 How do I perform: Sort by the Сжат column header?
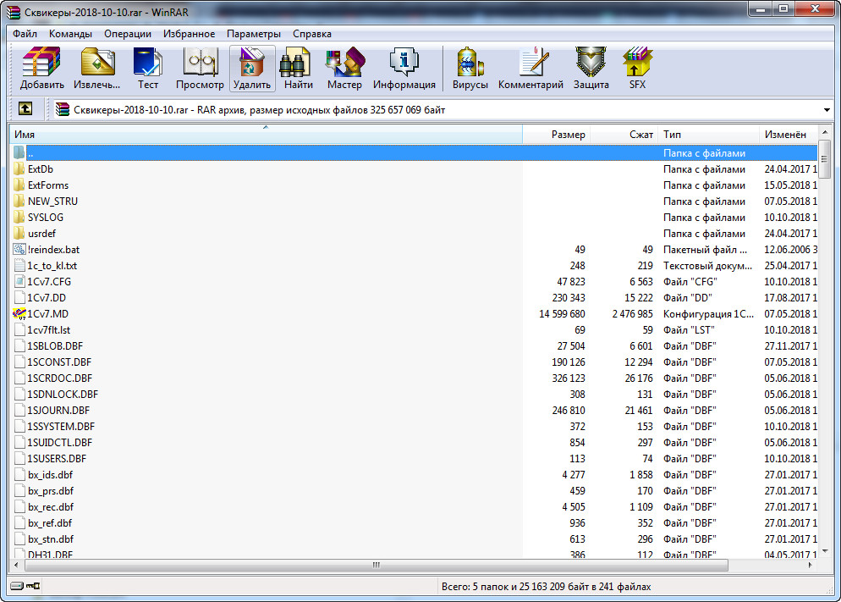point(624,134)
